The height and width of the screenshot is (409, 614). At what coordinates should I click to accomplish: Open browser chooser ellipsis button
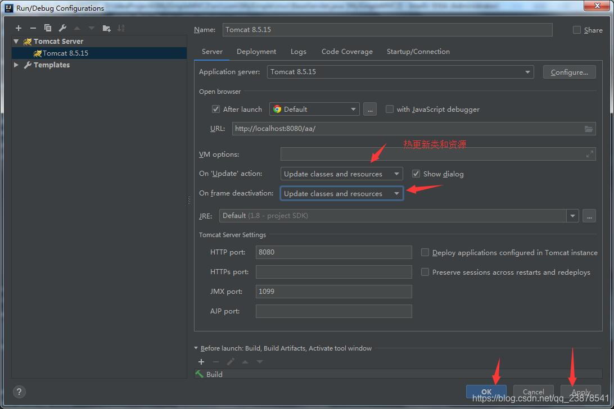[369, 109]
